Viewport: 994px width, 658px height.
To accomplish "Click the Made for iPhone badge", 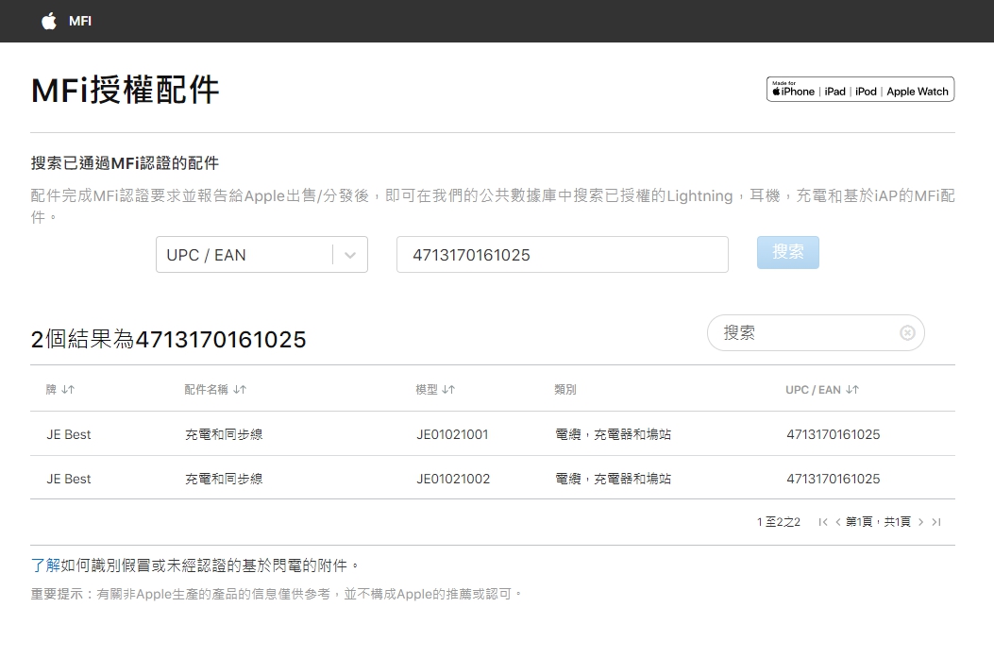I will click(x=860, y=90).
